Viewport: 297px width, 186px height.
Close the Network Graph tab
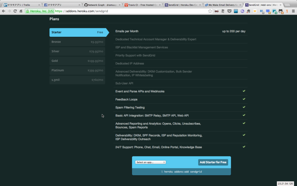[x=120, y=5]
